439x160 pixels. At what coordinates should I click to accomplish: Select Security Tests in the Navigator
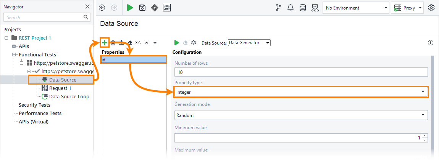tap(34, 105)
